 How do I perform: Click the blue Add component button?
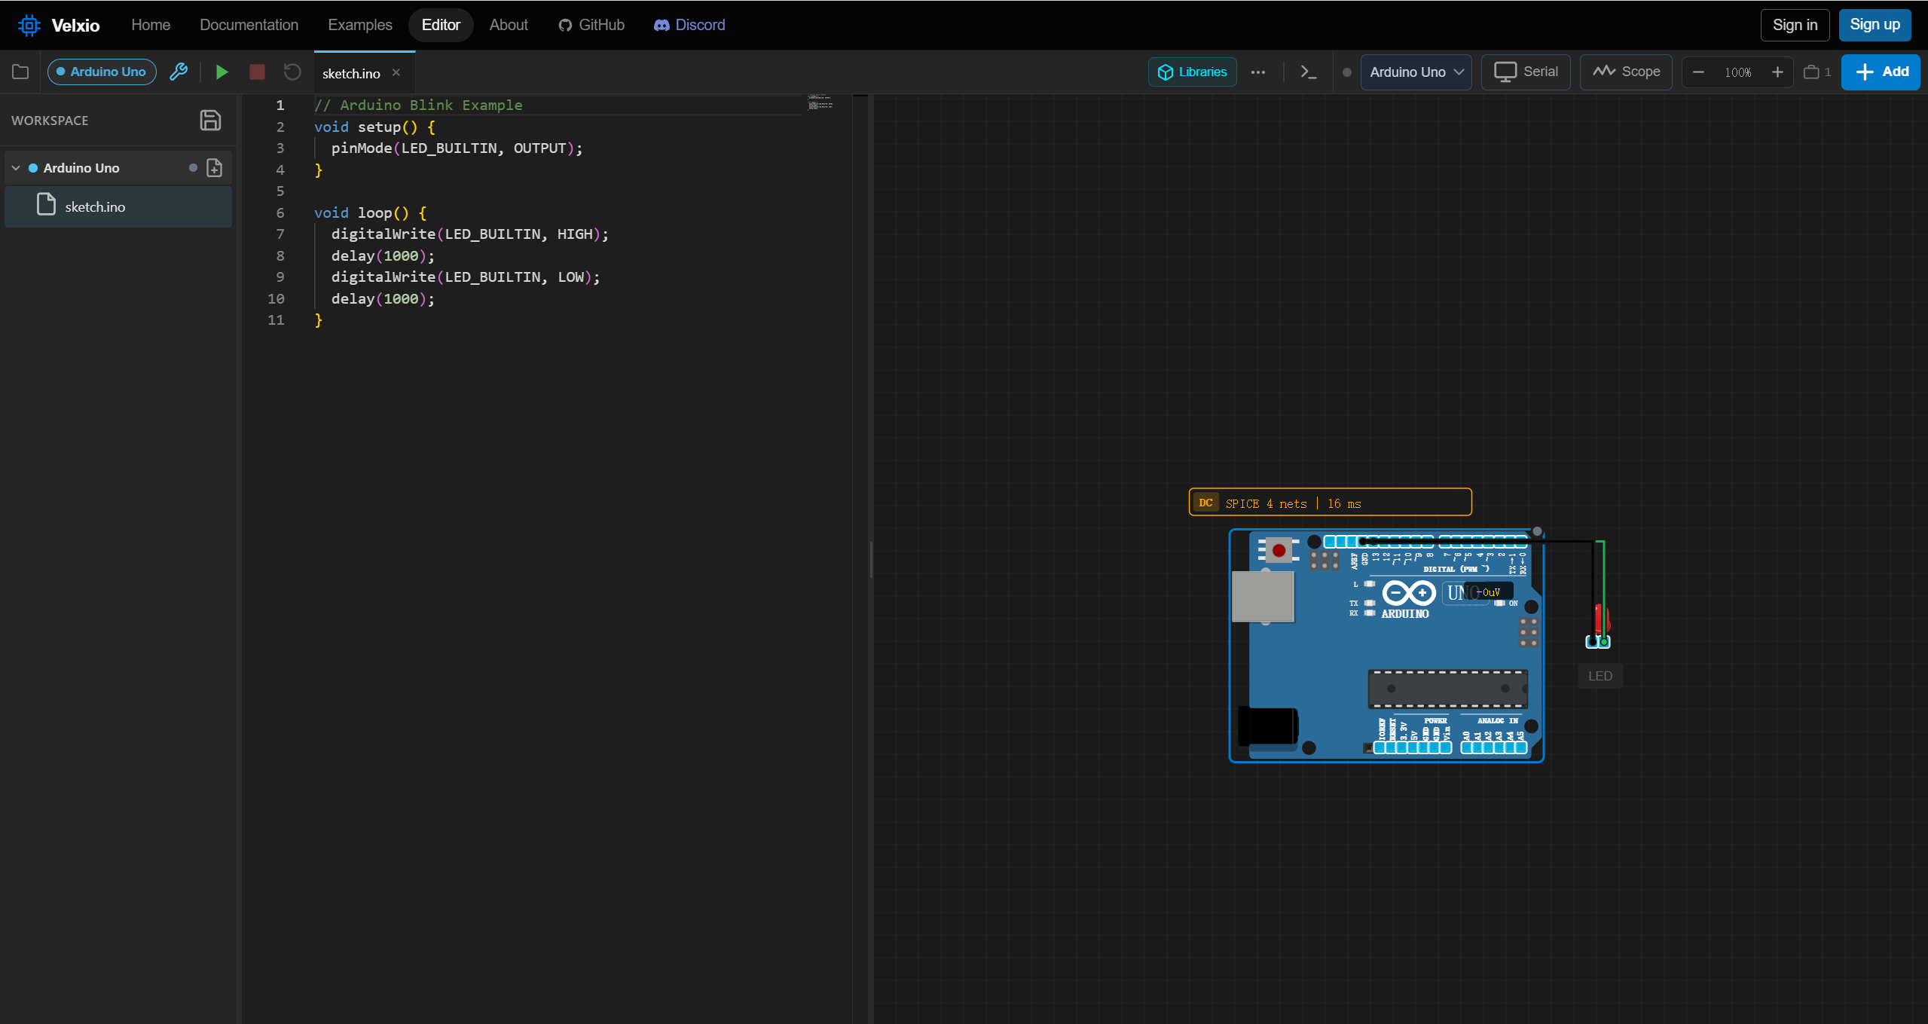pos(1880,72)
